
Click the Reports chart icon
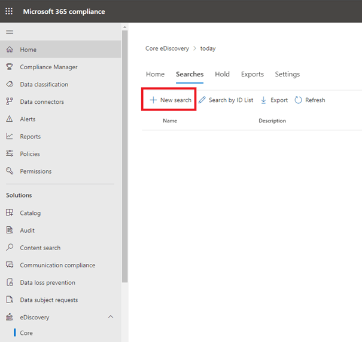pos(10,136)
